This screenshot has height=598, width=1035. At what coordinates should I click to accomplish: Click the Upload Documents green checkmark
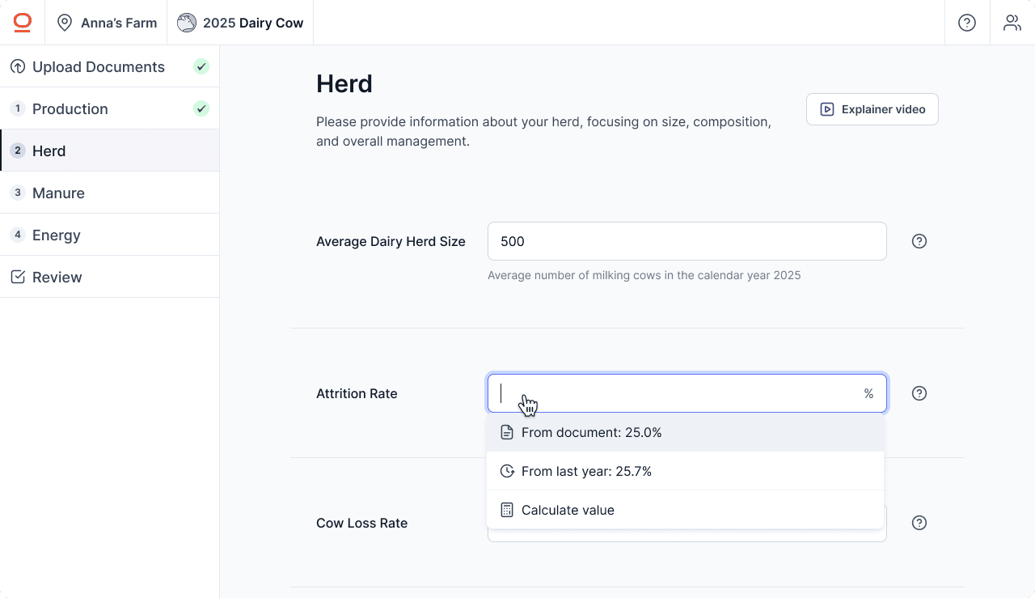[201, 66]
